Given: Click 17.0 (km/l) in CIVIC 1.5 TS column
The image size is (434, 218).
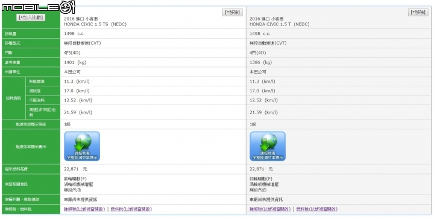Looking at the screenshot, I should tap(77, 91).
